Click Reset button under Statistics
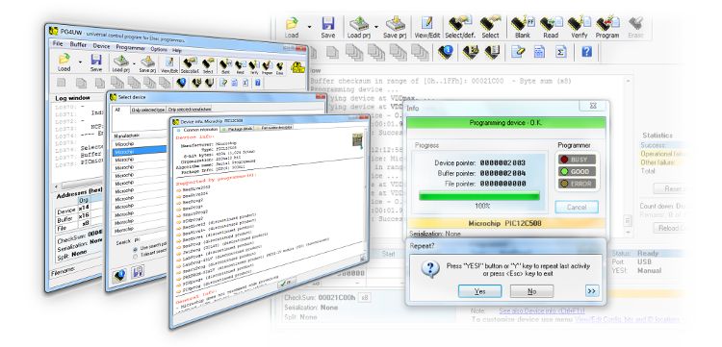Screen dimensions: 722x347 pos(670,188)
